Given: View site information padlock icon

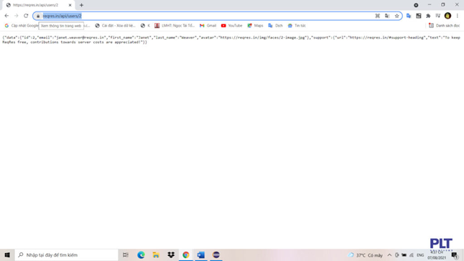Looking at the screenshot, I should click(x=38, y=16).
